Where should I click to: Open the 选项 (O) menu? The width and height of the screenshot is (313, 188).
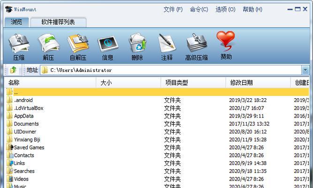(x=225, y=9)
